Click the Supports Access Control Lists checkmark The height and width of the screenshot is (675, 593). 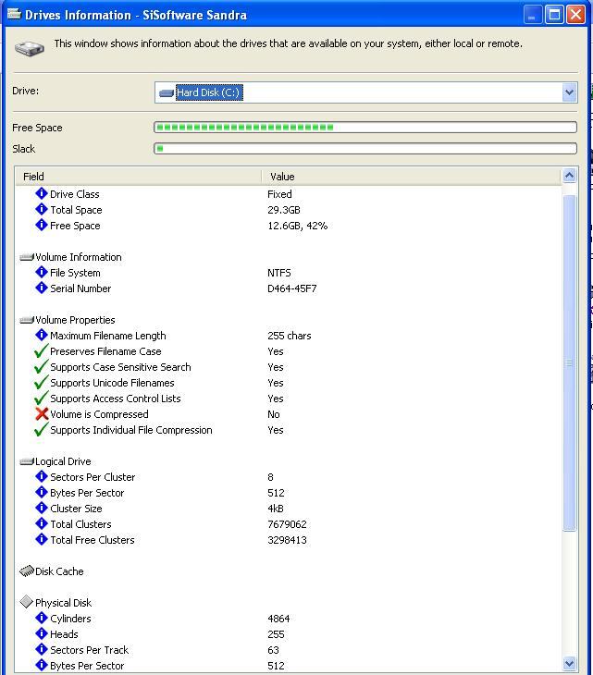click(x=42, y=399)
